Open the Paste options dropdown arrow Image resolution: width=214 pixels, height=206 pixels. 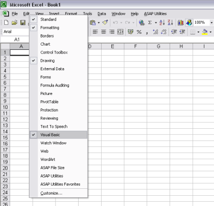point(98,23)
